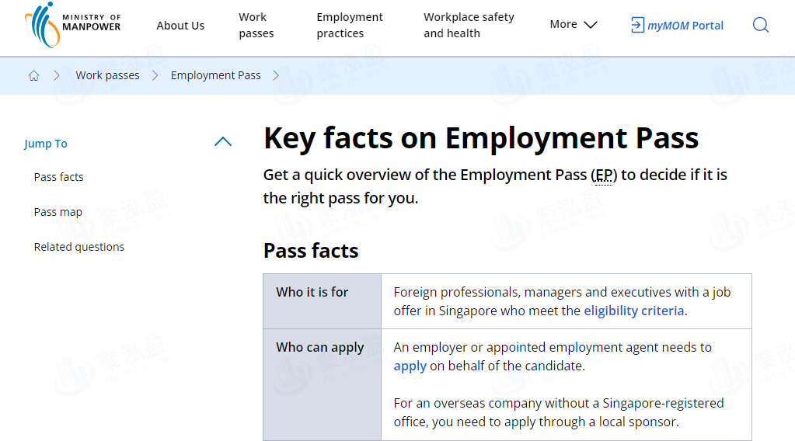795x441 pixels.
Task: Collapse the Jump To section chevron
Action: coord(223,142)
